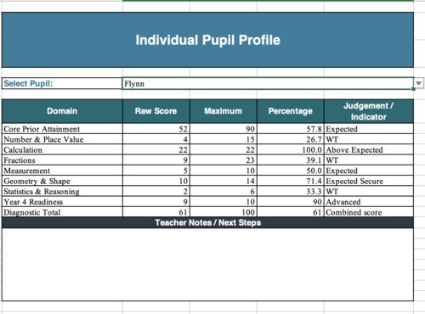Click the Select Pupil: label cell
This screenshot has height=314, width=425.
pyautogui.click(x=62, y=83)
